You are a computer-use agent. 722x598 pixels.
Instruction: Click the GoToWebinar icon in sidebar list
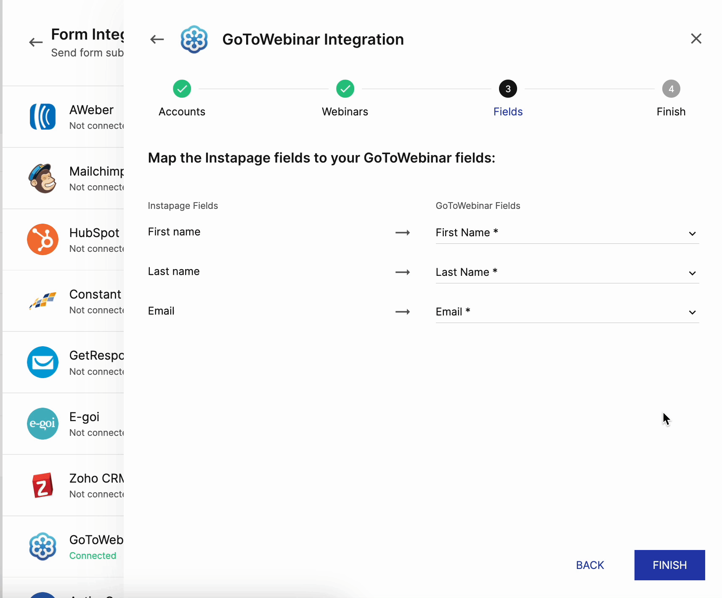pyautogui.click(x=42, y=547)
